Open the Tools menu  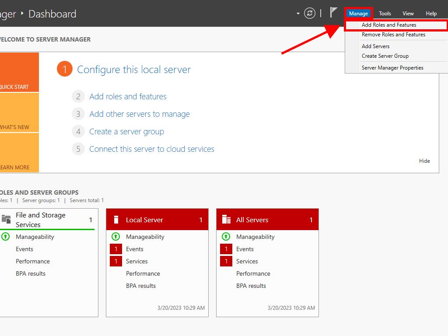tap(385, 14)
